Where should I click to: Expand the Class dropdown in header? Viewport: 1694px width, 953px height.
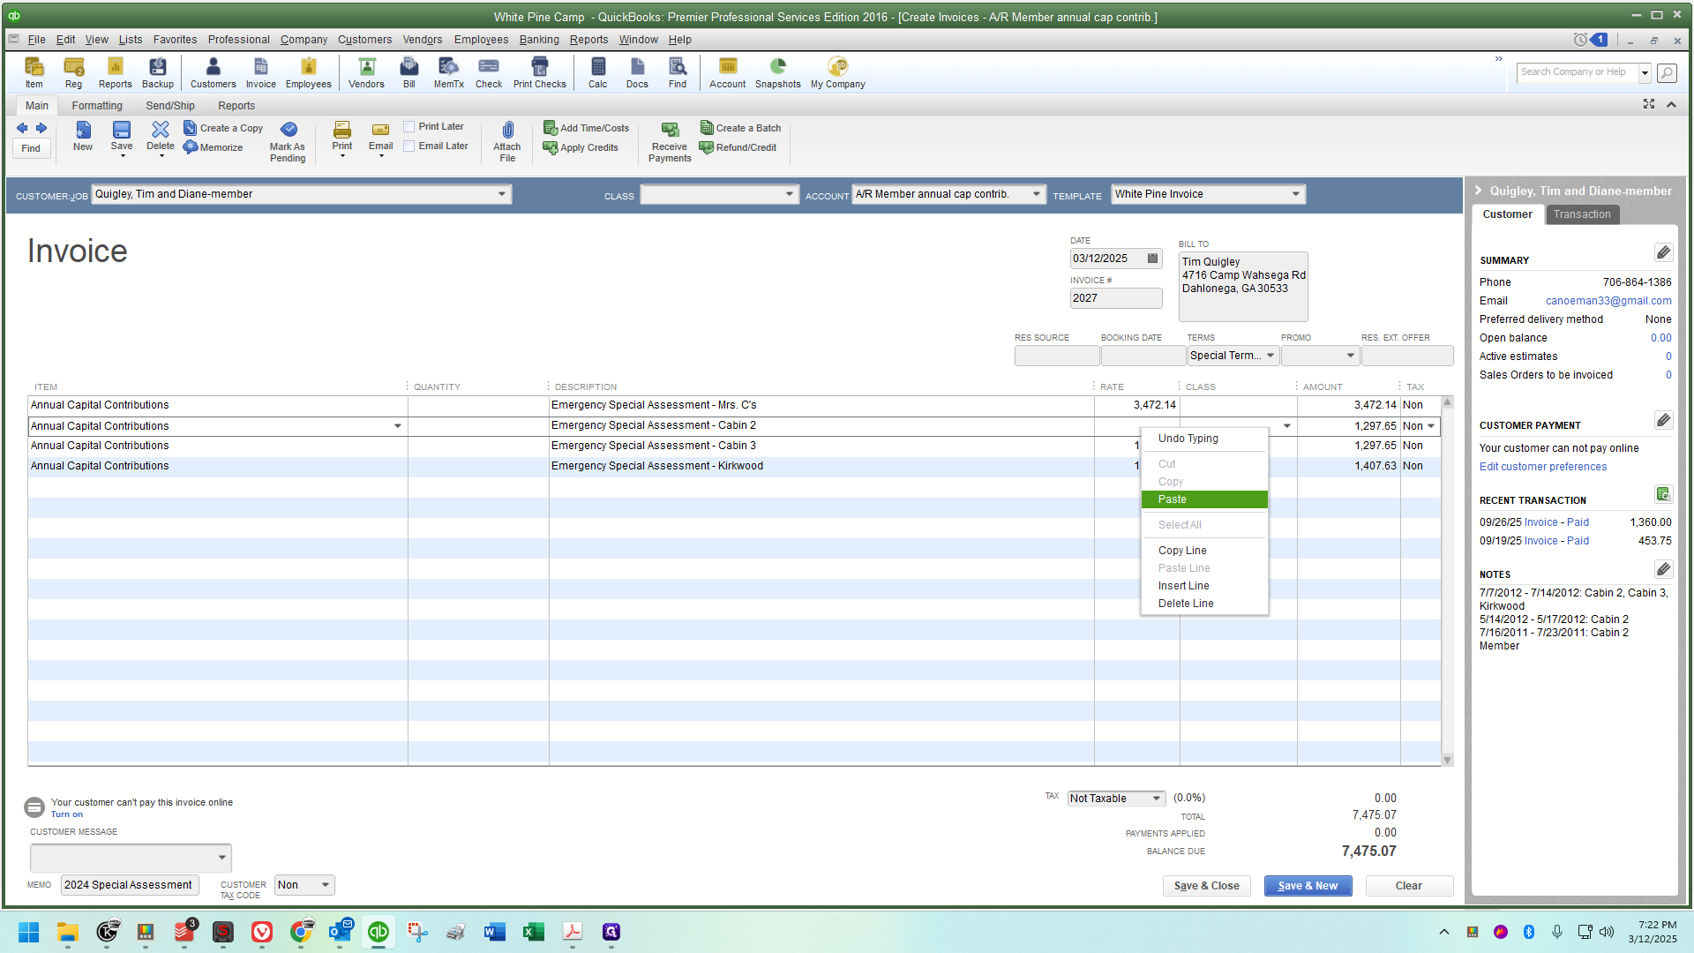pyautogui.click(x=790, y=195)
